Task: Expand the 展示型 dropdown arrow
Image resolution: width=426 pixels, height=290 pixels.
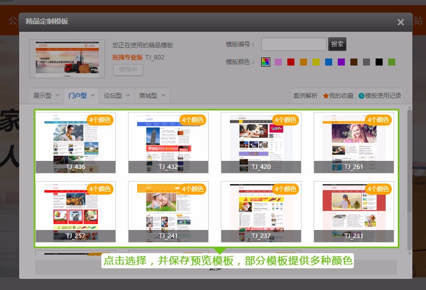Action: 57,96
